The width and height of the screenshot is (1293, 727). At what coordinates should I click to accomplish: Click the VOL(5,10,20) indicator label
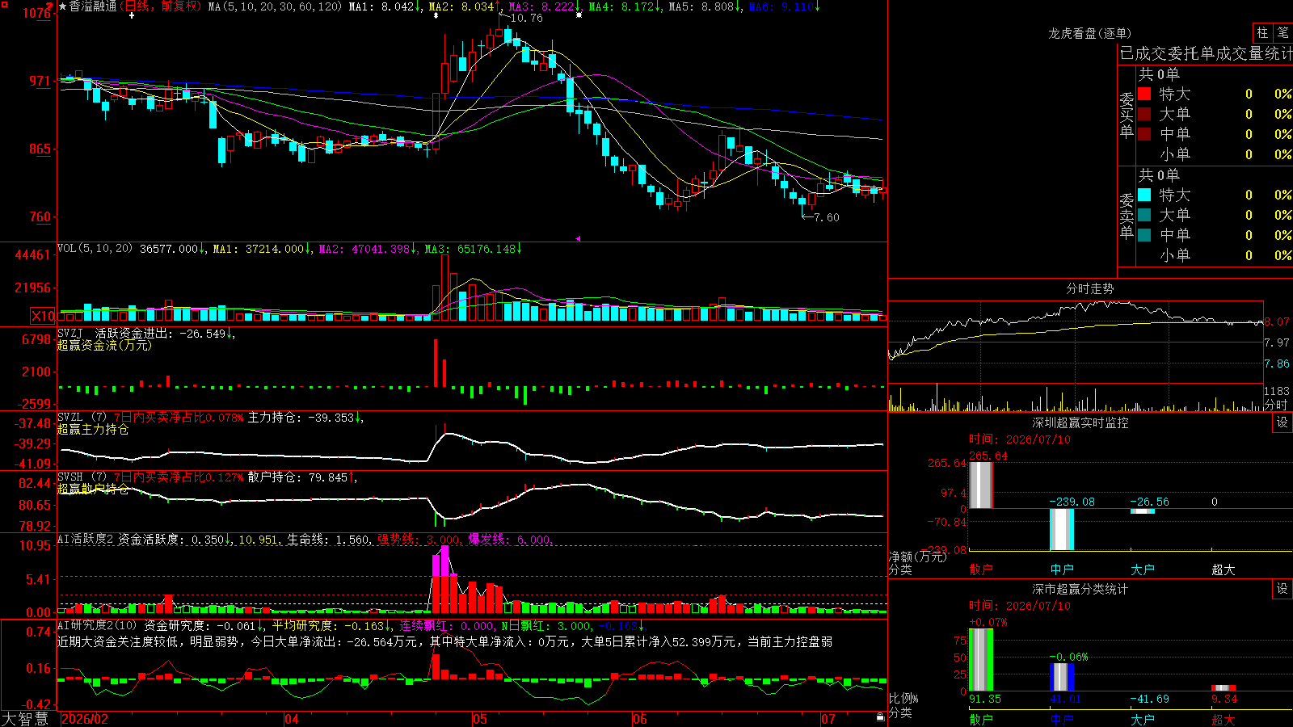[x=95, y=249]
